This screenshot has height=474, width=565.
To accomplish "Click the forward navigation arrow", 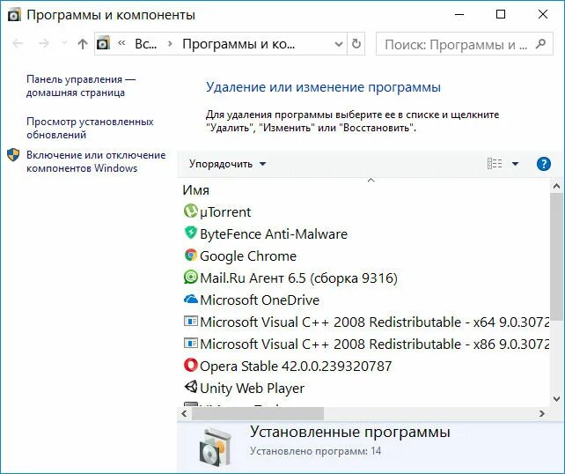I will tap(44, 44).
